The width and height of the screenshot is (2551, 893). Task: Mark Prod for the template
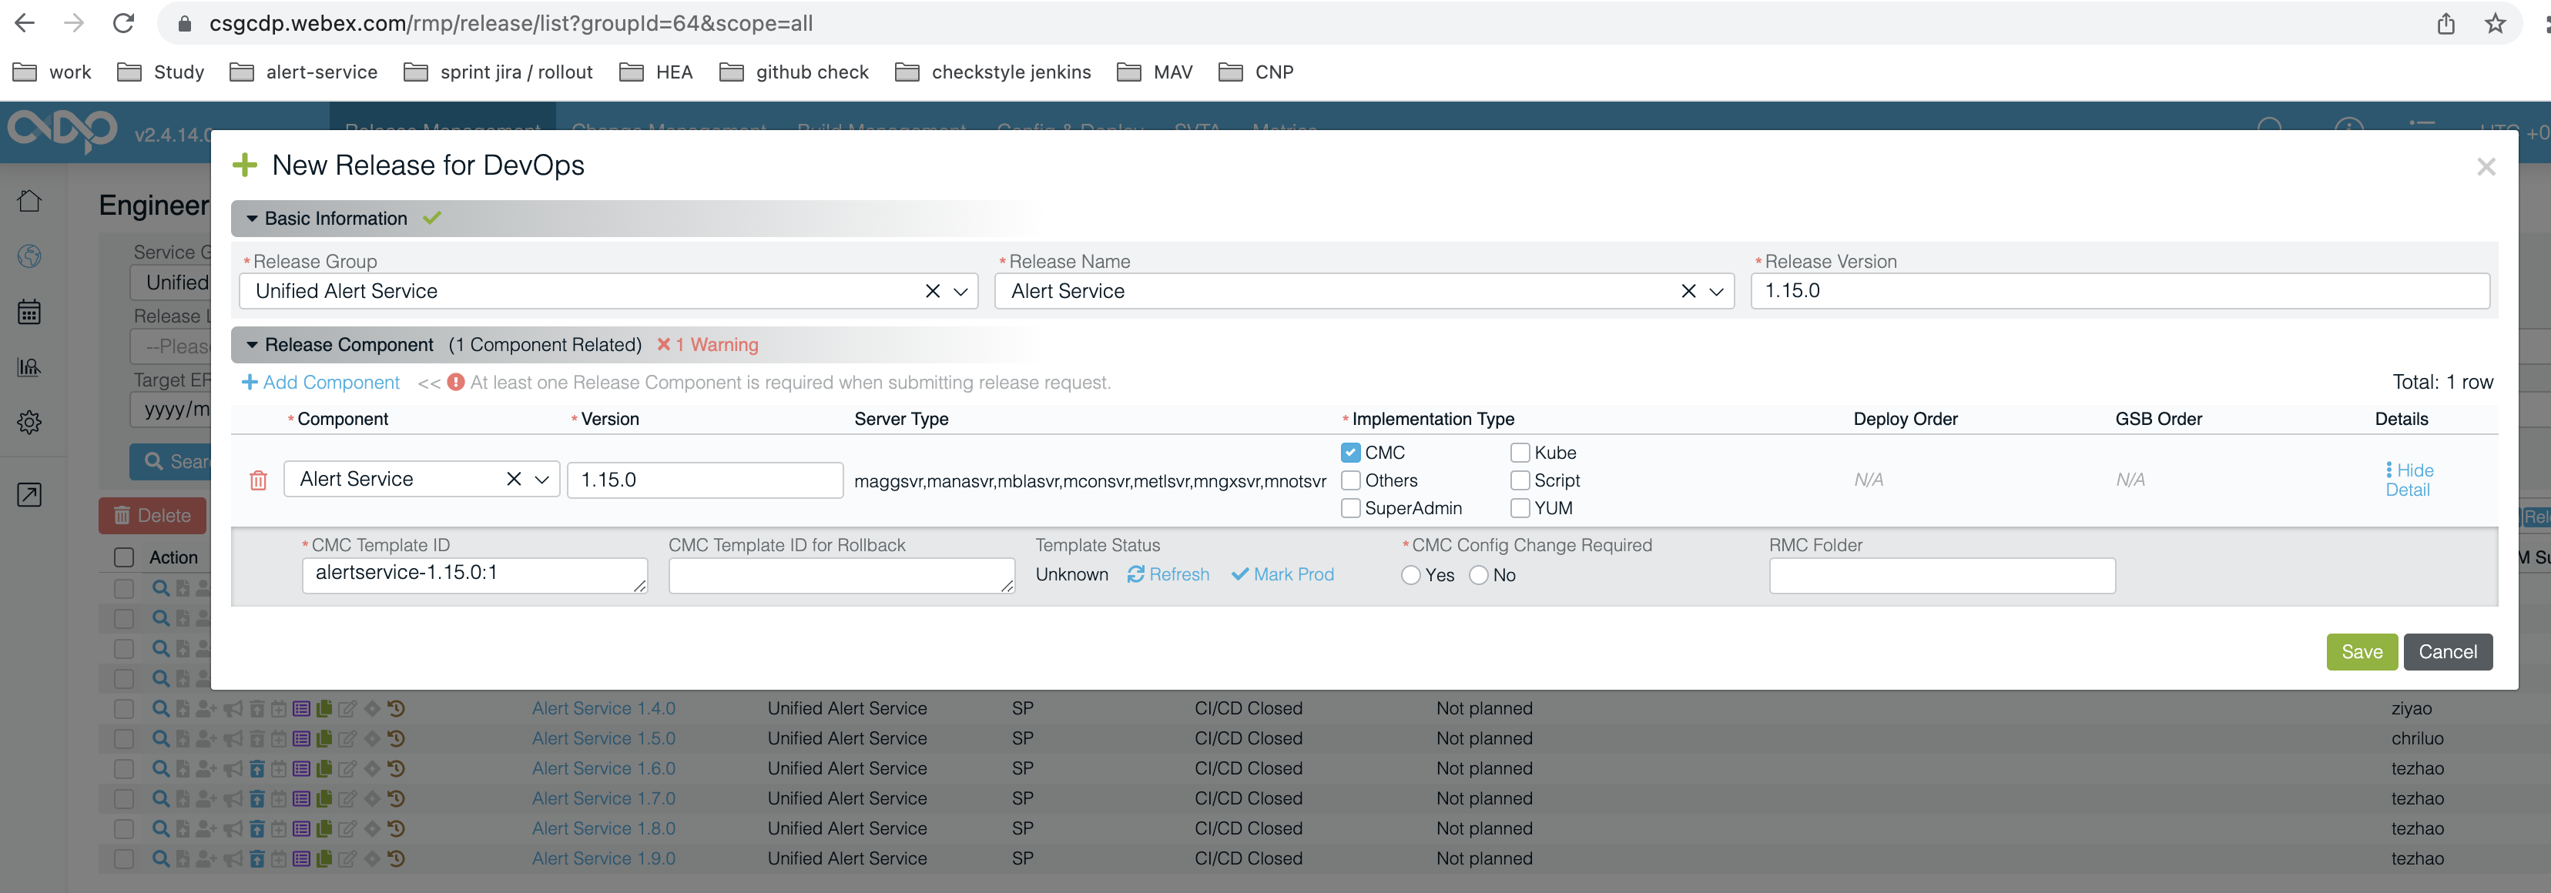tap(1282, 574)
